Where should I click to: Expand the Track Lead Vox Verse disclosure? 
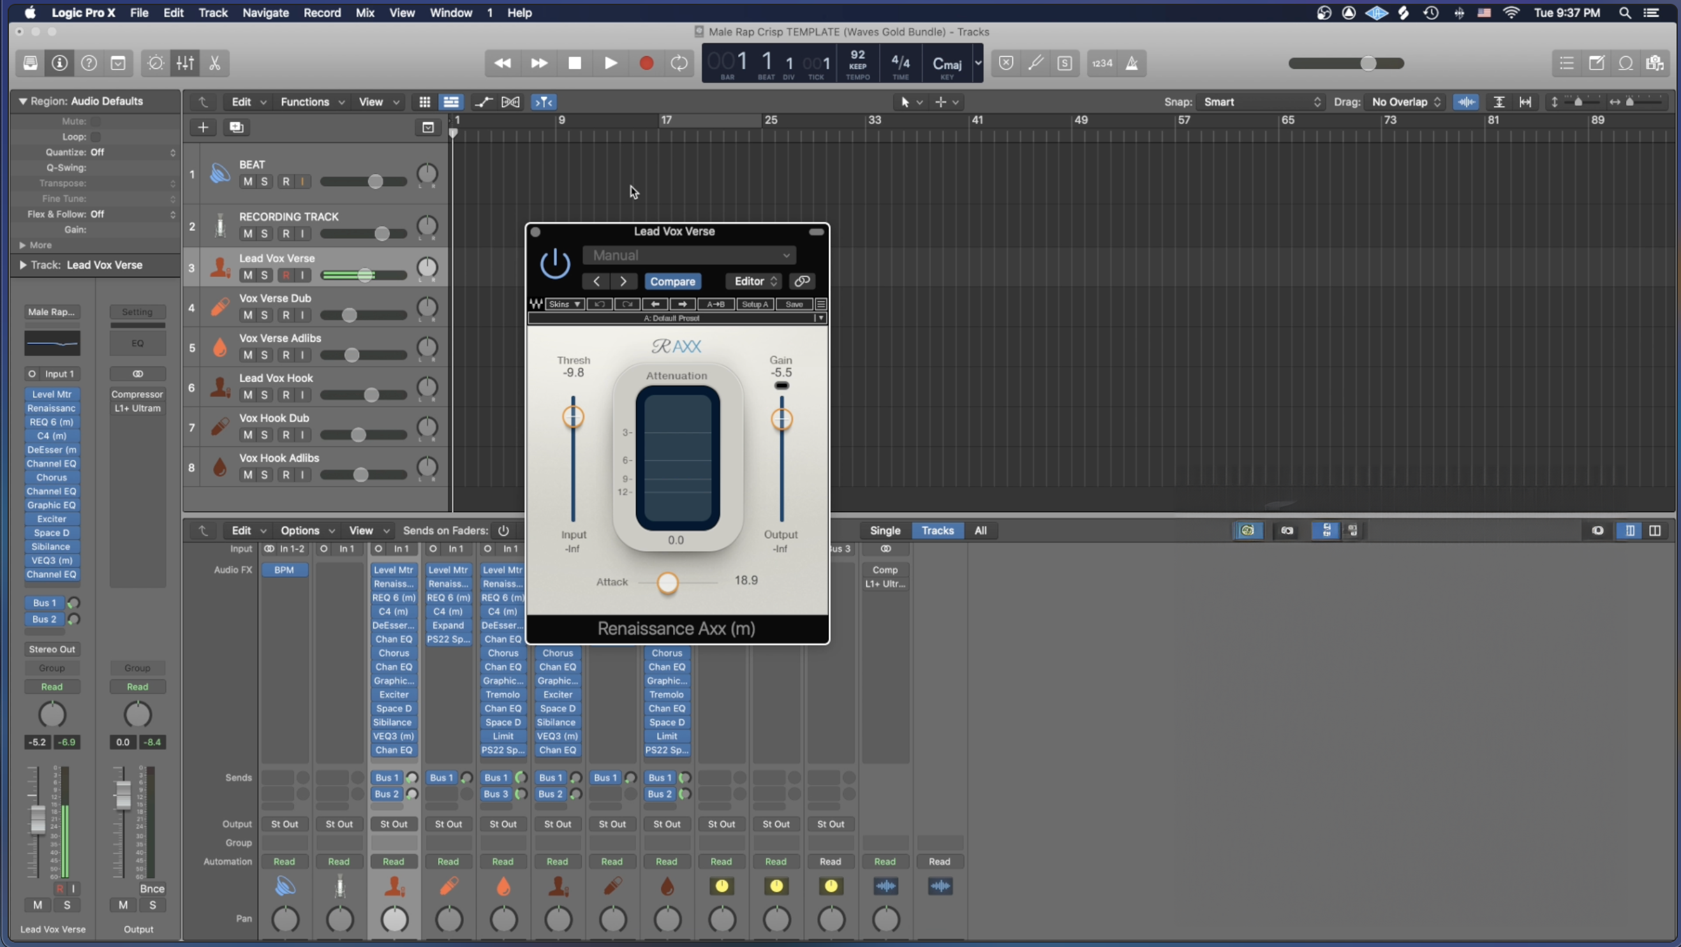[x=23, y=265]
